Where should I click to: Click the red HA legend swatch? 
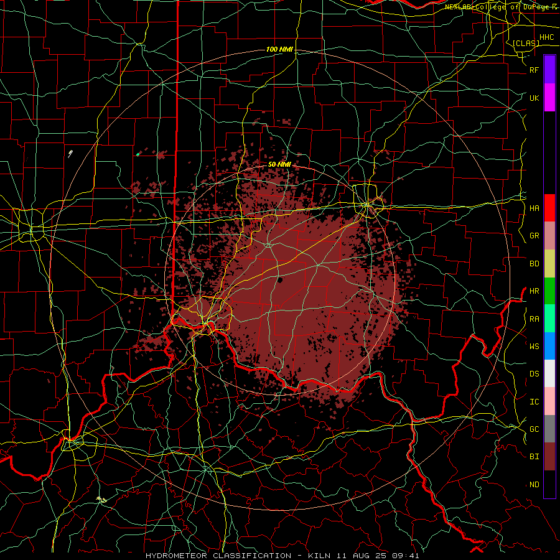click(x=549, y=208)
